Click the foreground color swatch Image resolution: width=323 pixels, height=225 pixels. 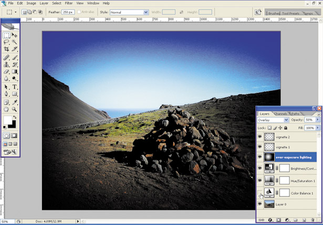[x=8, y=120]
